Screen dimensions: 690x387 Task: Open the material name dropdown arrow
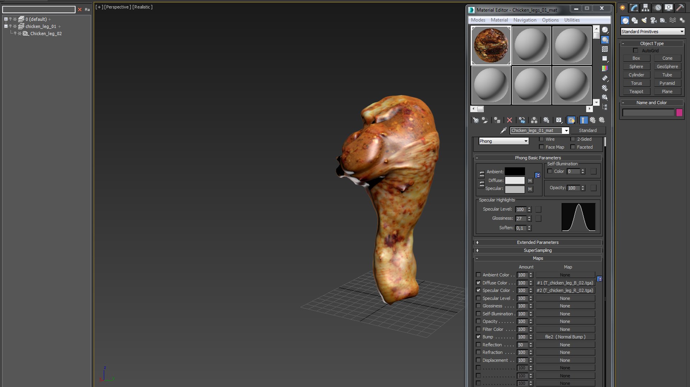(566, 130)
